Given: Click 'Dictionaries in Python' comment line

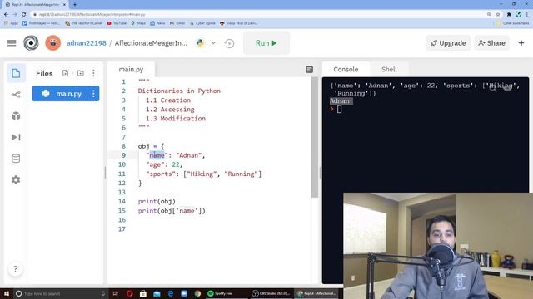Looking at the screenshot, I should click(179, 91).
